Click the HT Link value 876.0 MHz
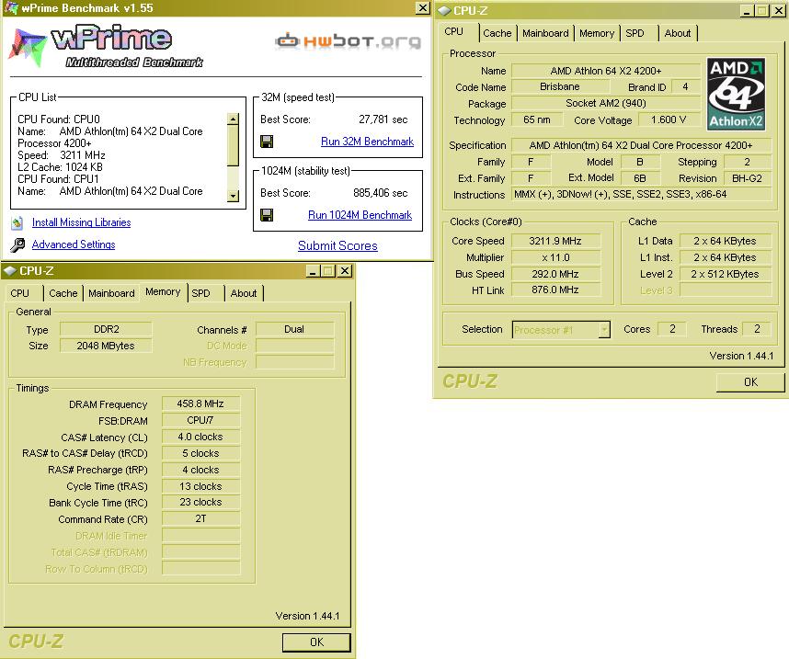789x659 pixels. pyautogui.click(x=555, y=290)
